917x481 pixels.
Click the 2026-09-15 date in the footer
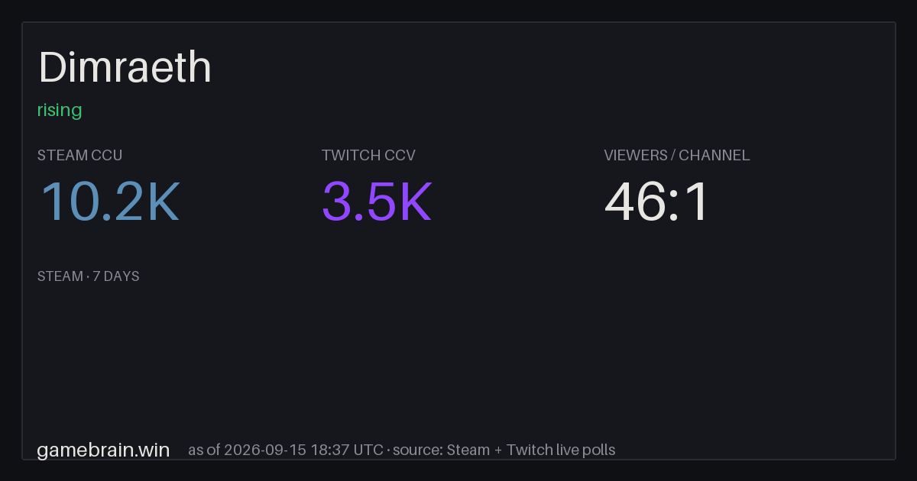coord(265,450)
